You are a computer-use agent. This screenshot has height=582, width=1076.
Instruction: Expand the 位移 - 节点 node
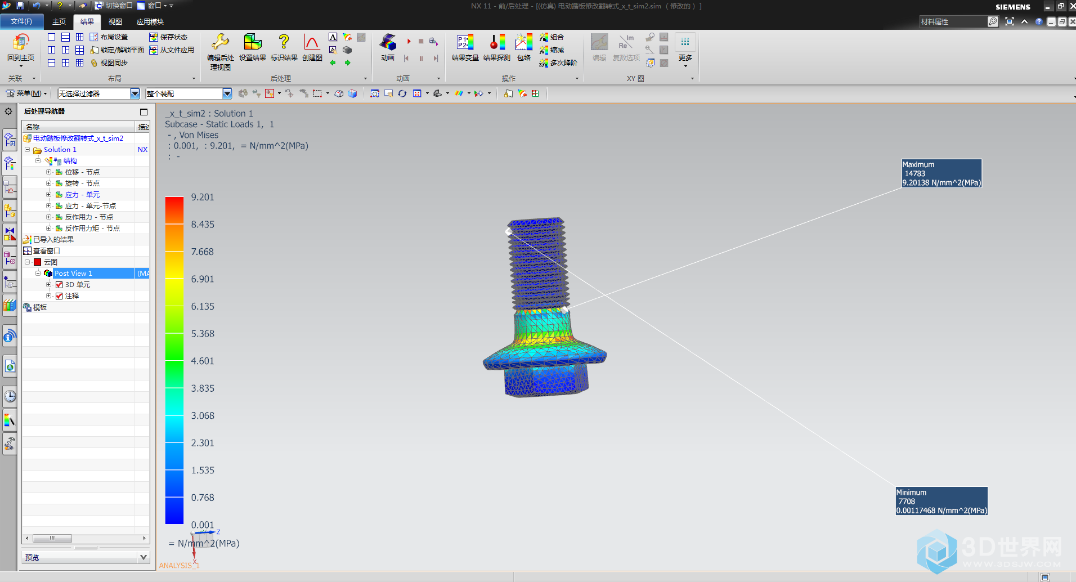pos(49,172)
